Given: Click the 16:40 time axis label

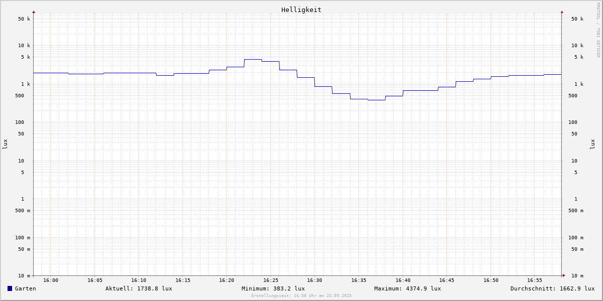Looking at the screenshot, I should click(x=403, y=280).
